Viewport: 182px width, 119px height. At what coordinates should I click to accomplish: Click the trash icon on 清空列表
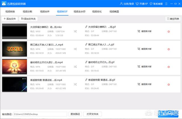(168, 19)
